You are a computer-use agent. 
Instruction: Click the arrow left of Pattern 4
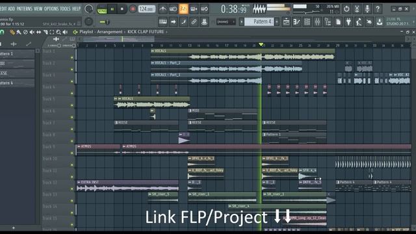coord(241,21)
